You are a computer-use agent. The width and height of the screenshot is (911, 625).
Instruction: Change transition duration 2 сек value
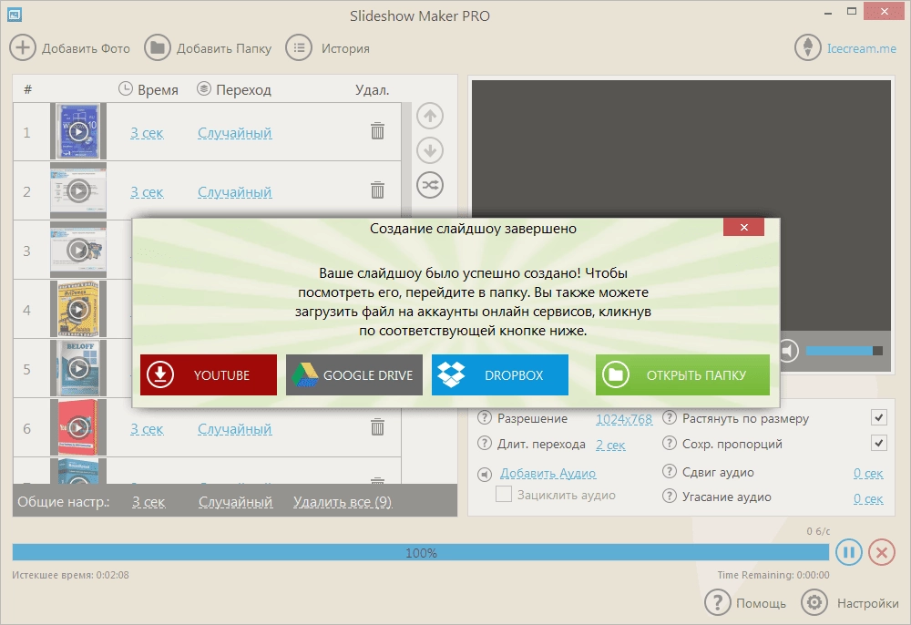pyautogui.click(x=610, y=445)
